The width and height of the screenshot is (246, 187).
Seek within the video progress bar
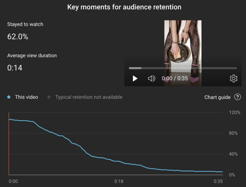pos(182,68)
